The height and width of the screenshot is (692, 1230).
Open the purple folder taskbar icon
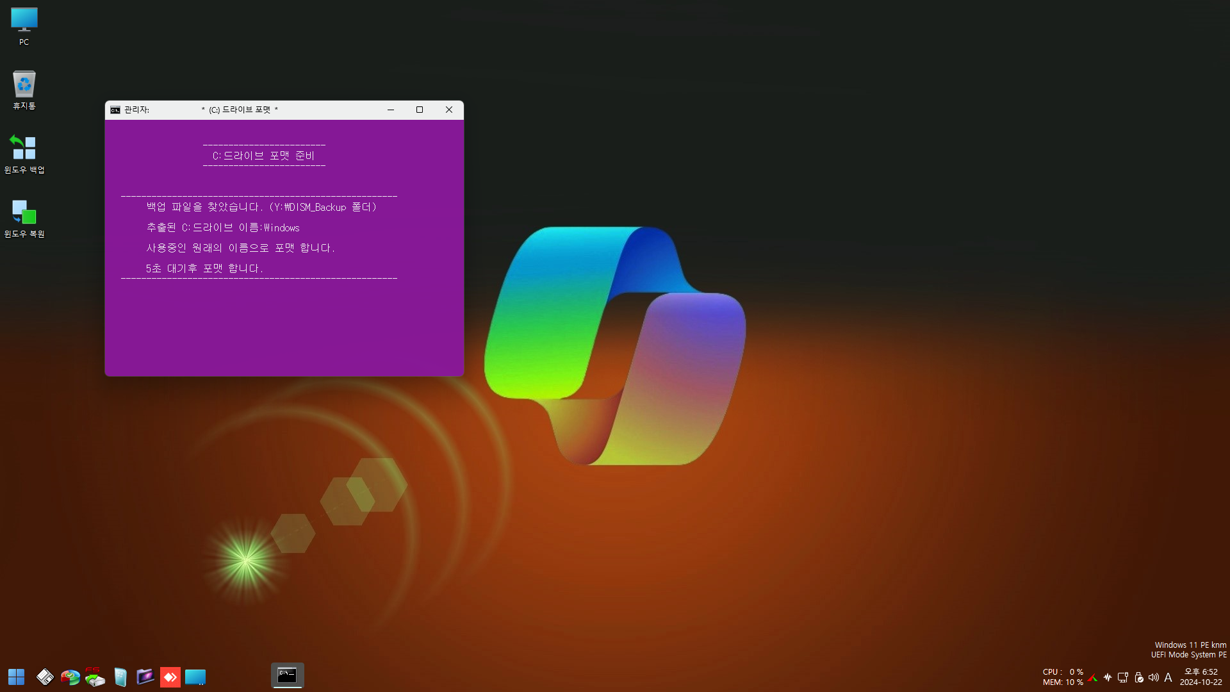coord(145,677)
